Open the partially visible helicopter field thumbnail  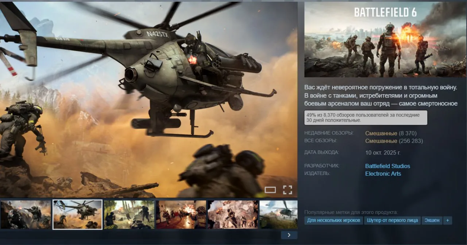point(278,215)
